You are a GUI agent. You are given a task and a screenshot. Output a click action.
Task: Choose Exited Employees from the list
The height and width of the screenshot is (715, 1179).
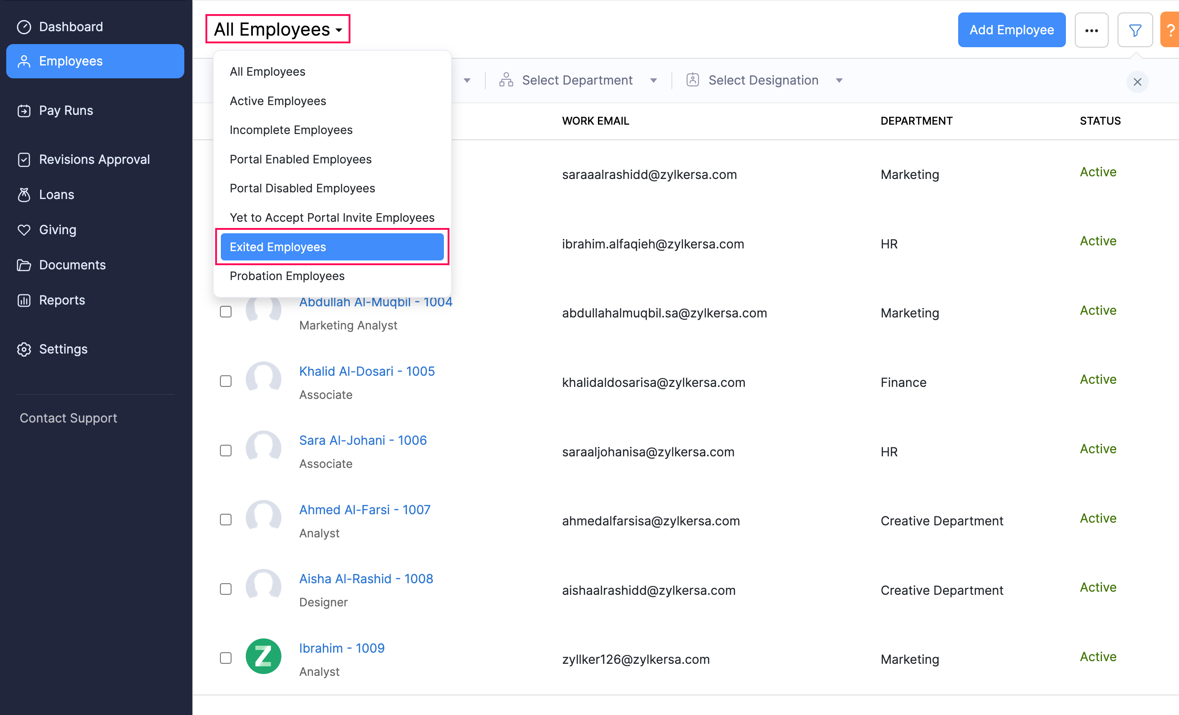point(278,247)
